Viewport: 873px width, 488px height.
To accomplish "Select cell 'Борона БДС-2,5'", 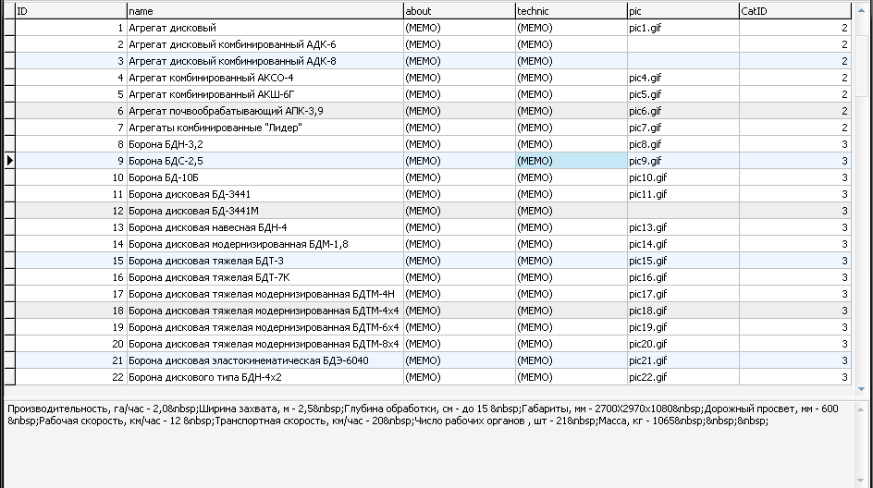I will click(264, 161).
